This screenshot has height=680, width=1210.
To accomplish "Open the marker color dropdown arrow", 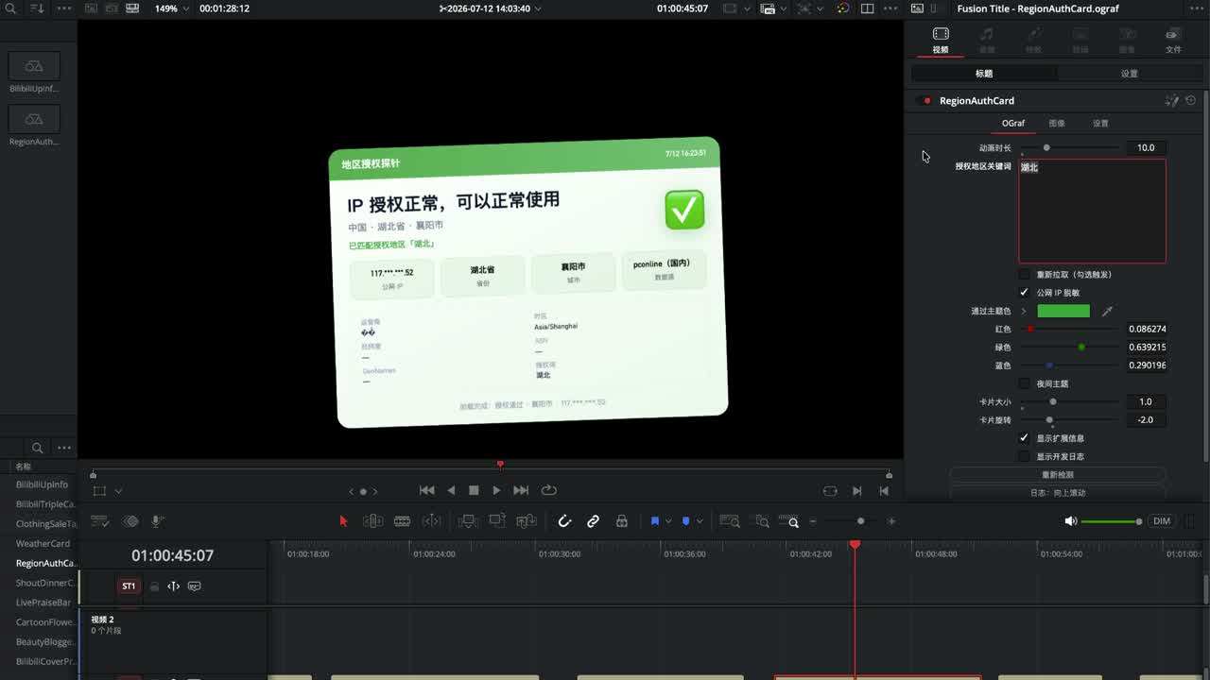I will [x=700, y=521].
